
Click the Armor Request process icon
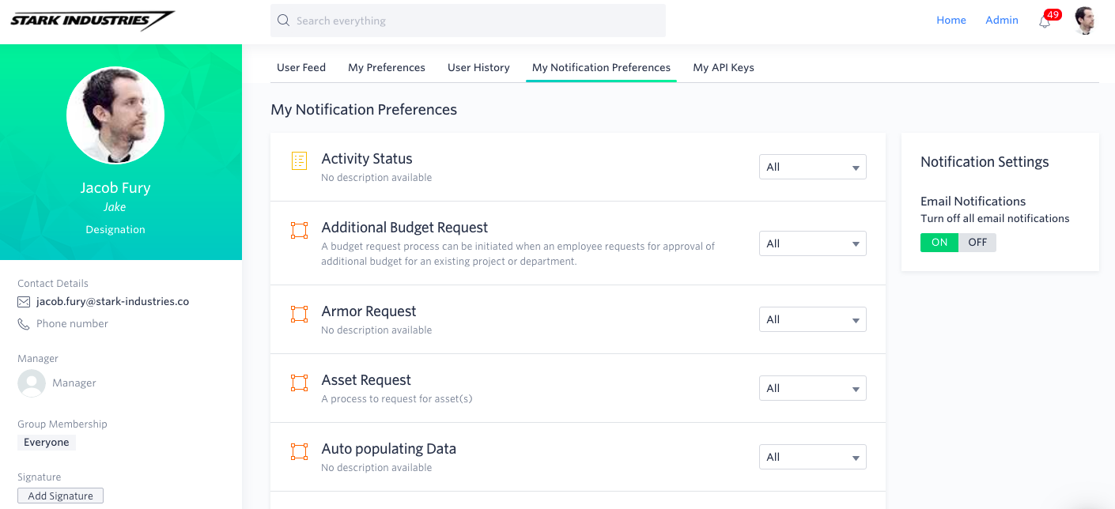pyautogui.click(x=299, y=314)
